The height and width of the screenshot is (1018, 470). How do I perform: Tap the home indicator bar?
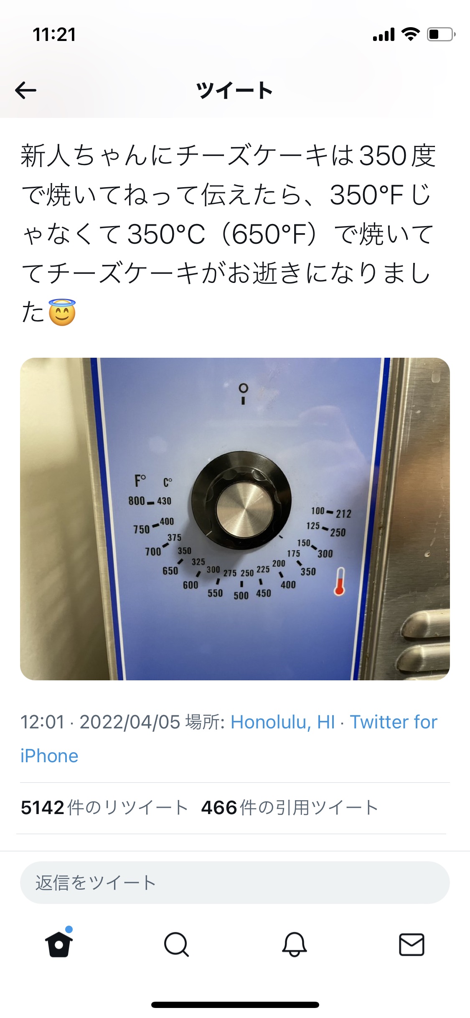pos(235,1005)
